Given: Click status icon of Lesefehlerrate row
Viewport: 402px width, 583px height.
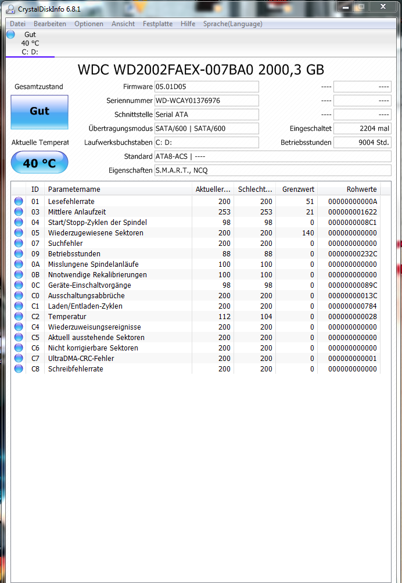Looking at the screenshot, I should (x=19, y=201).
